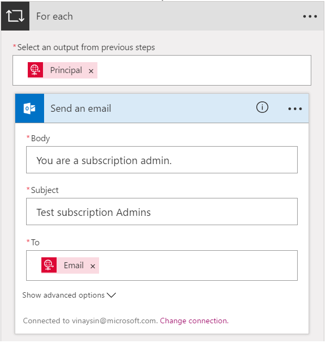Remove the Email token with its X
326x344 pixels.
[x=93, y=266]
